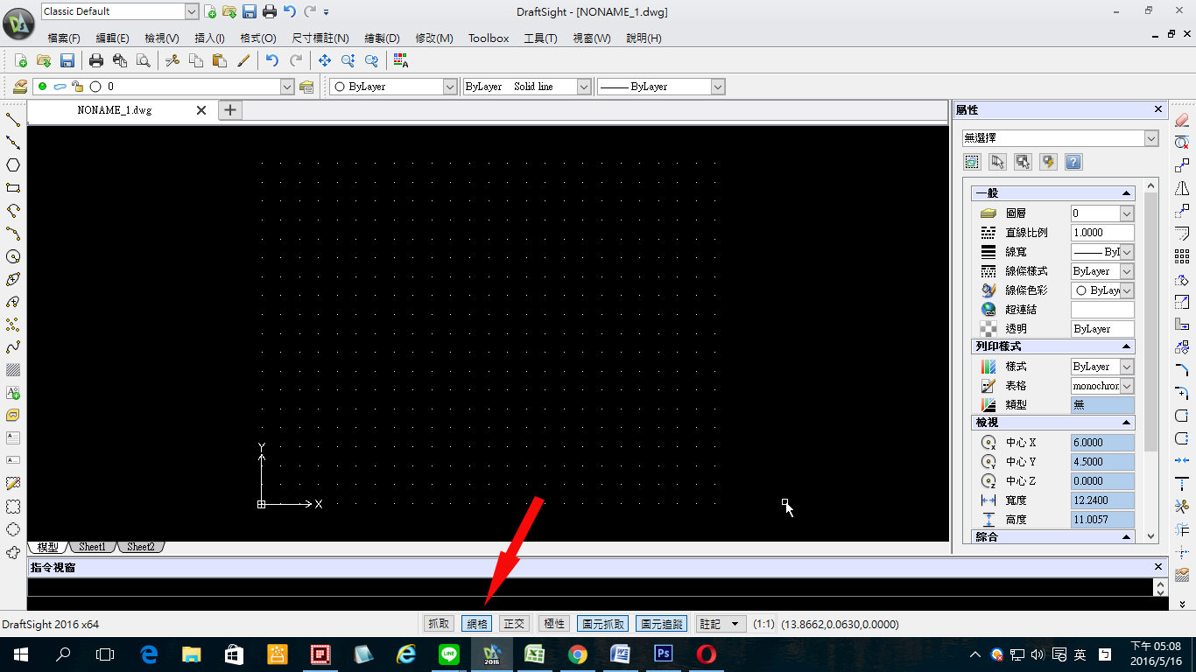Collapse the 檢視 section in properties
Image resolution: width=1196 pixels, height=672 pixels.
point(1126,423)
